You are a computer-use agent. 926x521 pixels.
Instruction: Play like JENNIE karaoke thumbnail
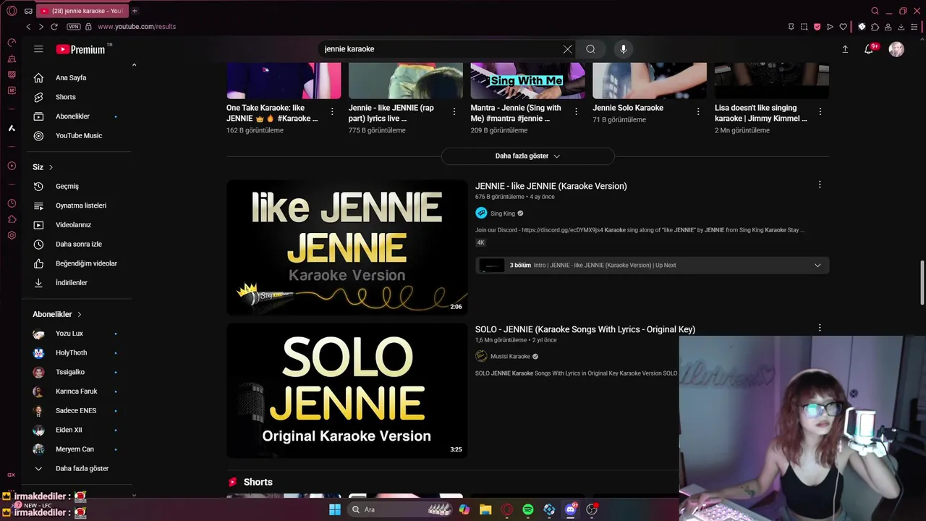347,247
